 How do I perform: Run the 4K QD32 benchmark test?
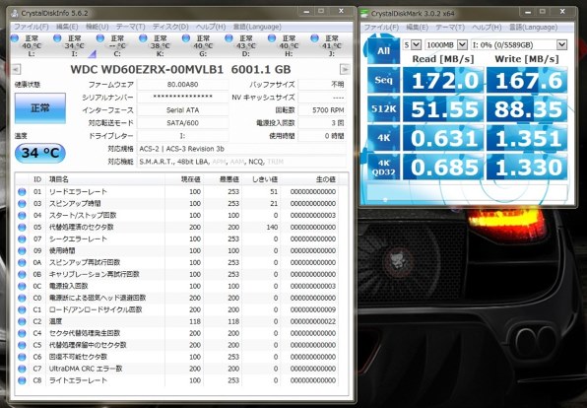(x=384, y=167)
